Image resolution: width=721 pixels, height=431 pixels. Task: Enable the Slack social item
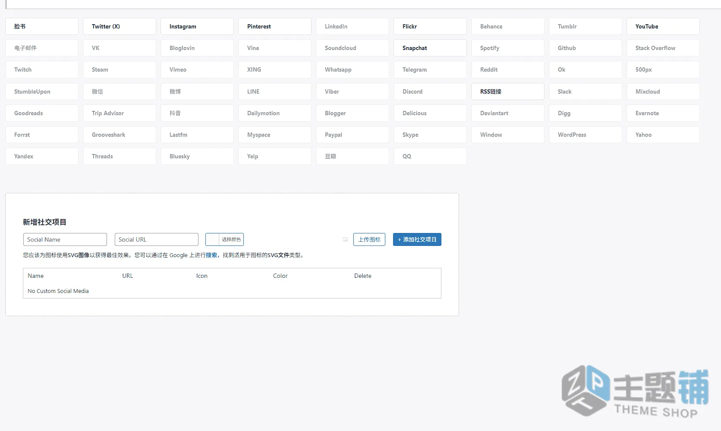click(x=586, y=91)
